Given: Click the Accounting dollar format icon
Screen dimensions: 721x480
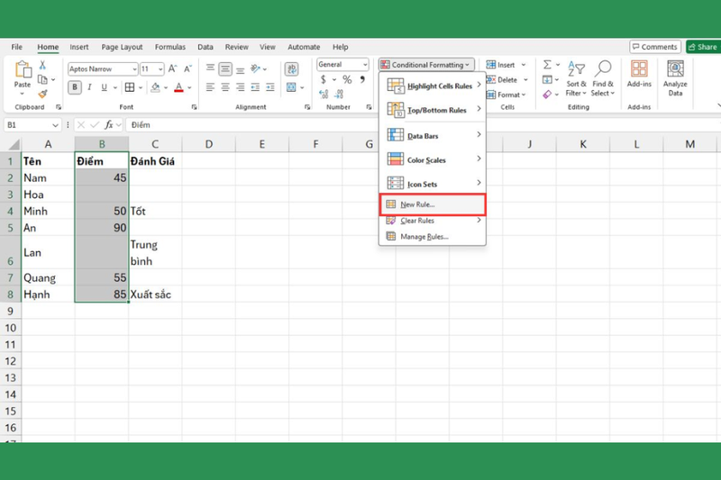Looking at the screenshot, I should pyautogui.click(x=324, y=80).
